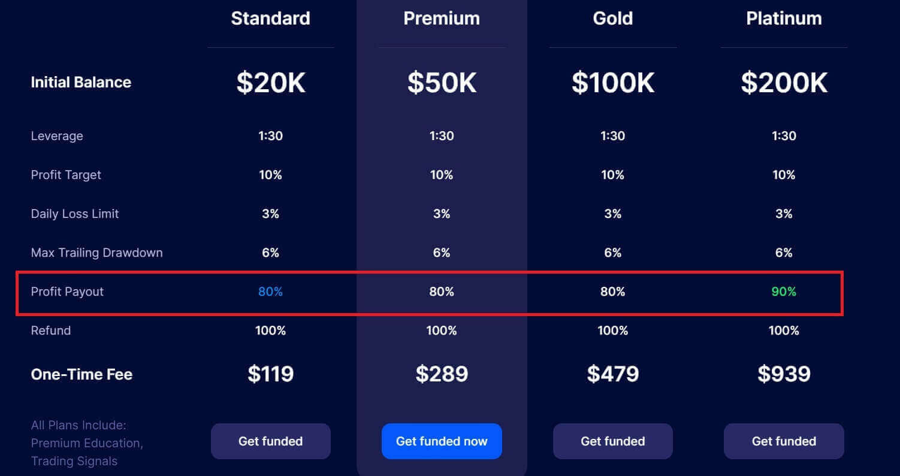
Task: Click the $100K Initial Balance amount
Action: 612,83
